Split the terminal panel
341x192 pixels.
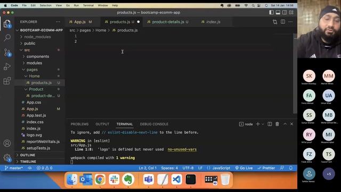tap(270, 124)
